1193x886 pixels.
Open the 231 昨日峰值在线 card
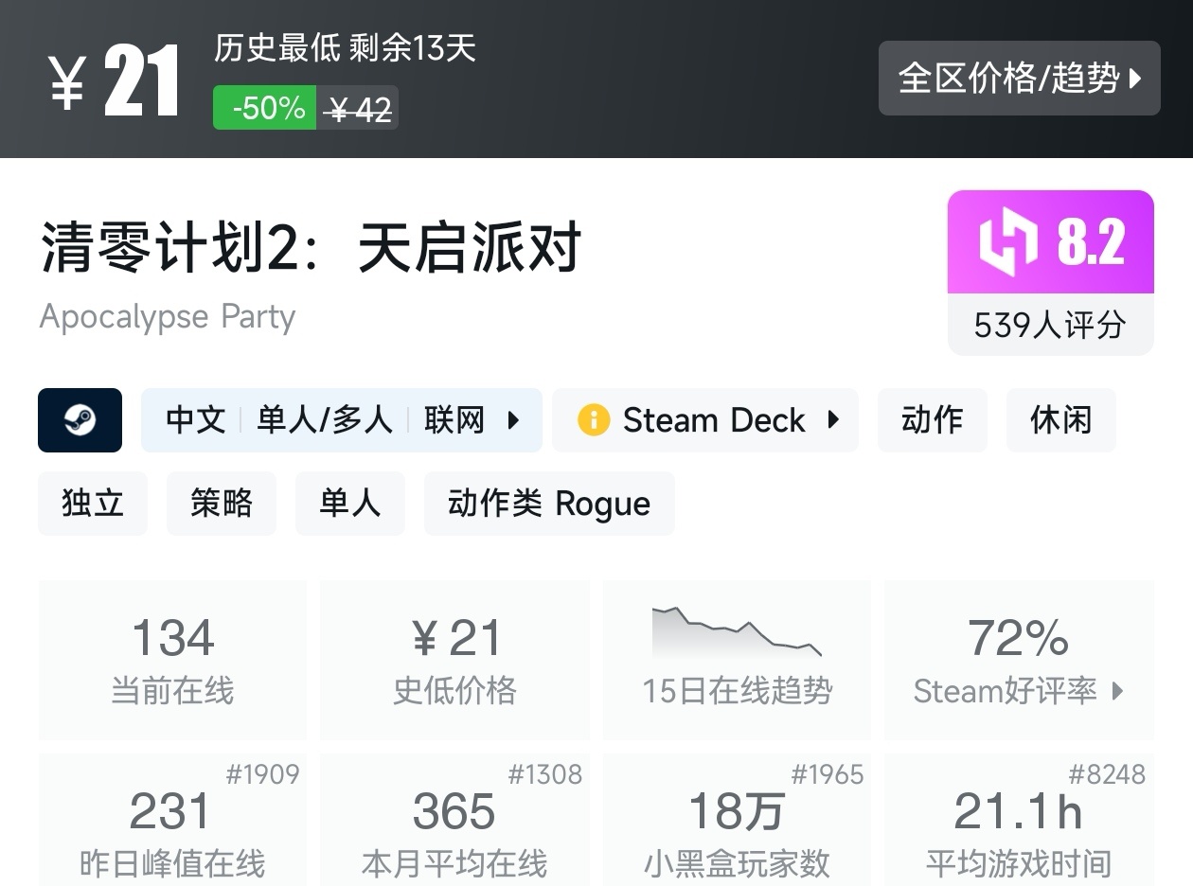click(x=172, y=820)
